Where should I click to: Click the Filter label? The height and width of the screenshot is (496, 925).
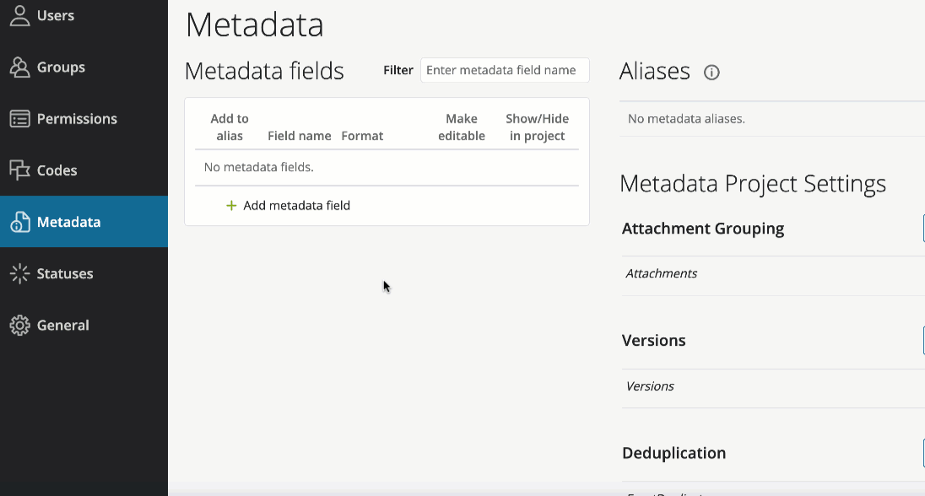coord(398,70)
